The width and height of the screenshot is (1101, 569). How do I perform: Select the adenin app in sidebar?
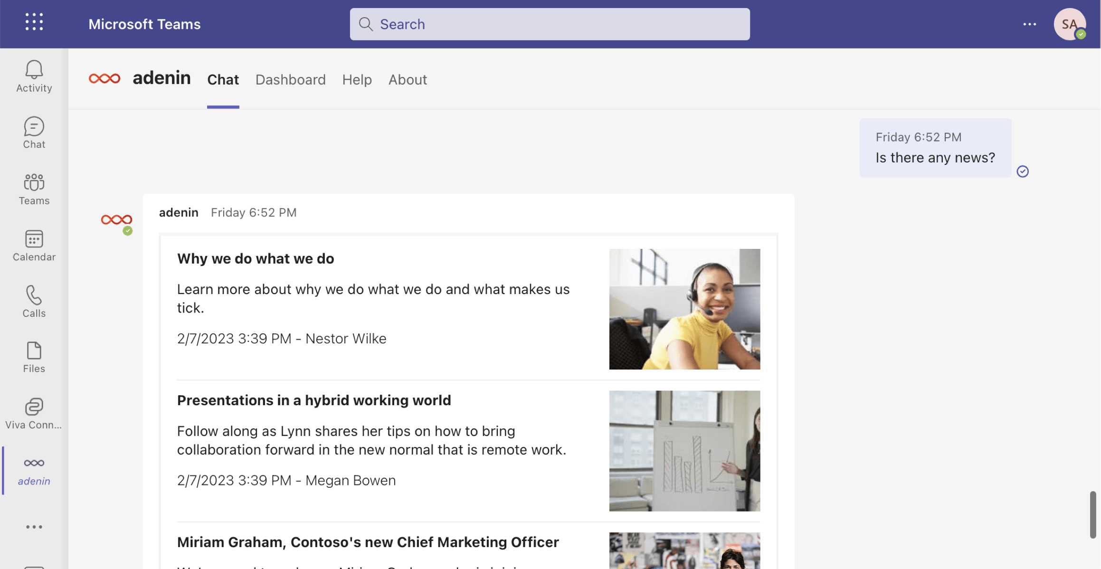tap(34, 470)
